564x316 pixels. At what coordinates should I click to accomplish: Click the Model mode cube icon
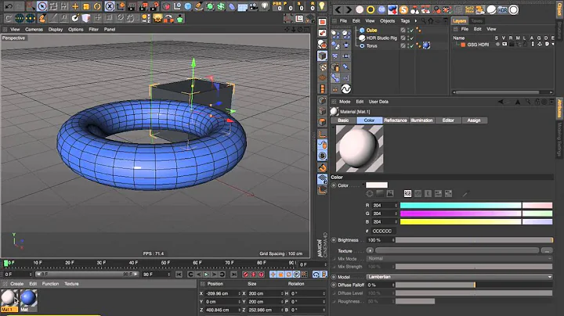point(322,56)
